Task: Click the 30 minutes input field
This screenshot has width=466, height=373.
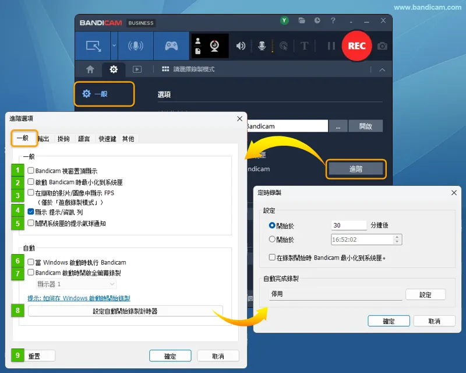Action: pos(349,225)
